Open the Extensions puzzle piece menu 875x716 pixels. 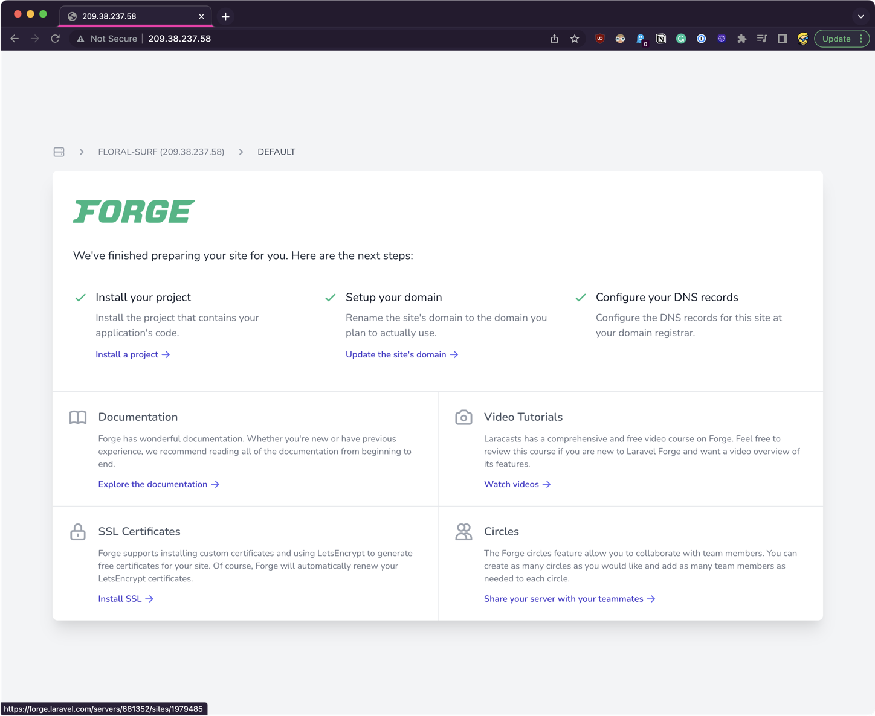point(741,39)
